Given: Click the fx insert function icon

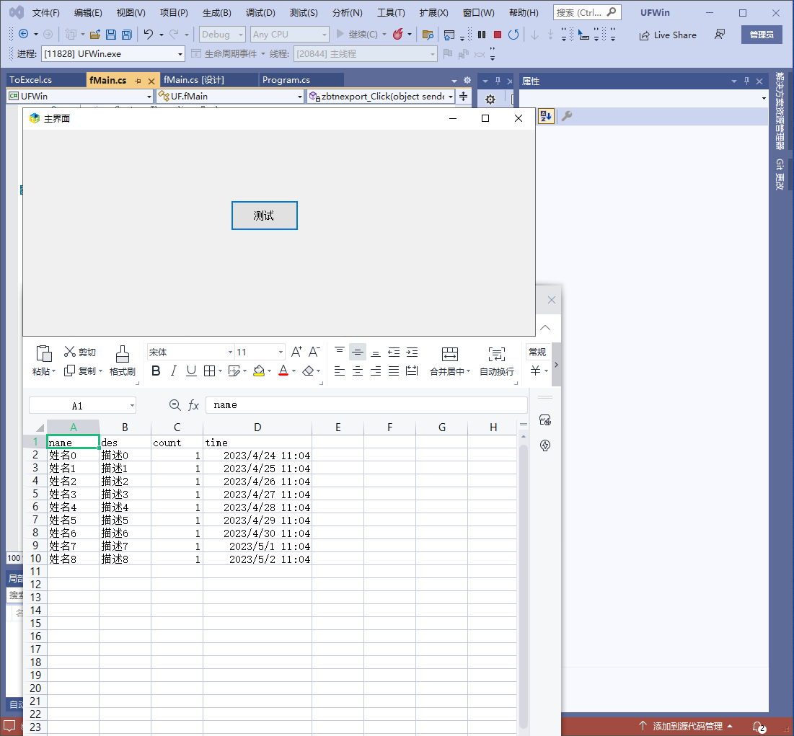Looking at the screenshot, I should 193,405.
